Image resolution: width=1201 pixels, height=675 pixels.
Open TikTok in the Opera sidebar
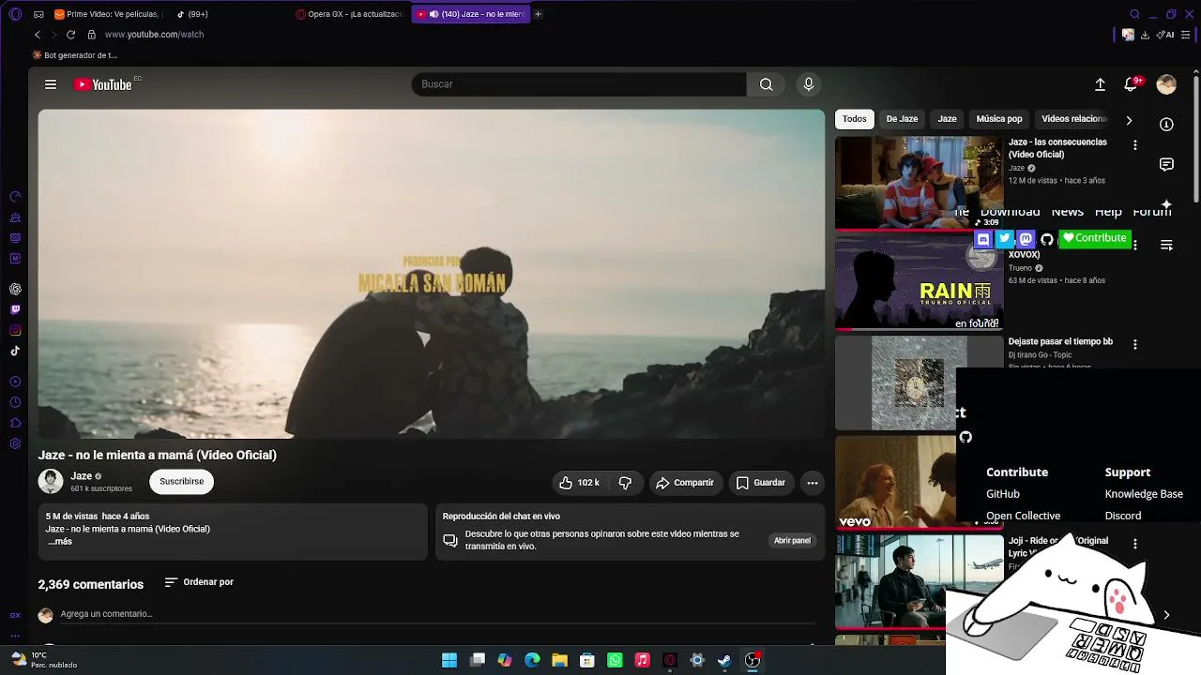[15, 351]
